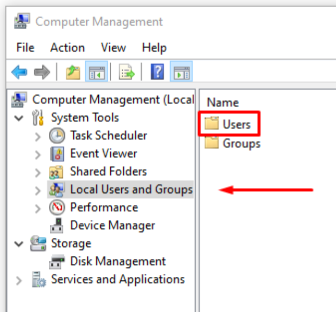
Task: Click the Up one level folder icon
Action: coord(73,72)
